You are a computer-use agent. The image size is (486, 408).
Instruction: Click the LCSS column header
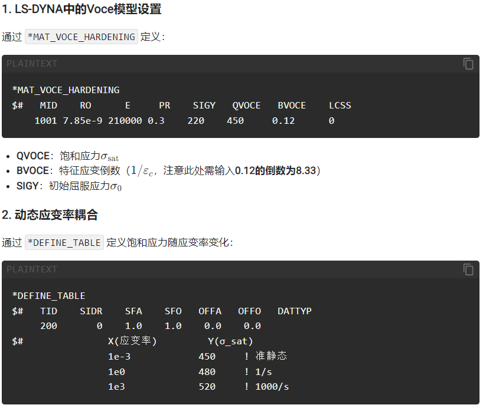pos(340,106)
